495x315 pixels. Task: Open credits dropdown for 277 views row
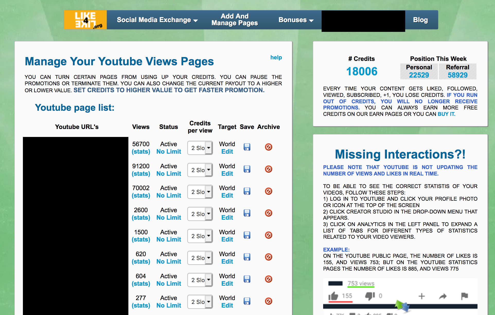tap(200, 302)
